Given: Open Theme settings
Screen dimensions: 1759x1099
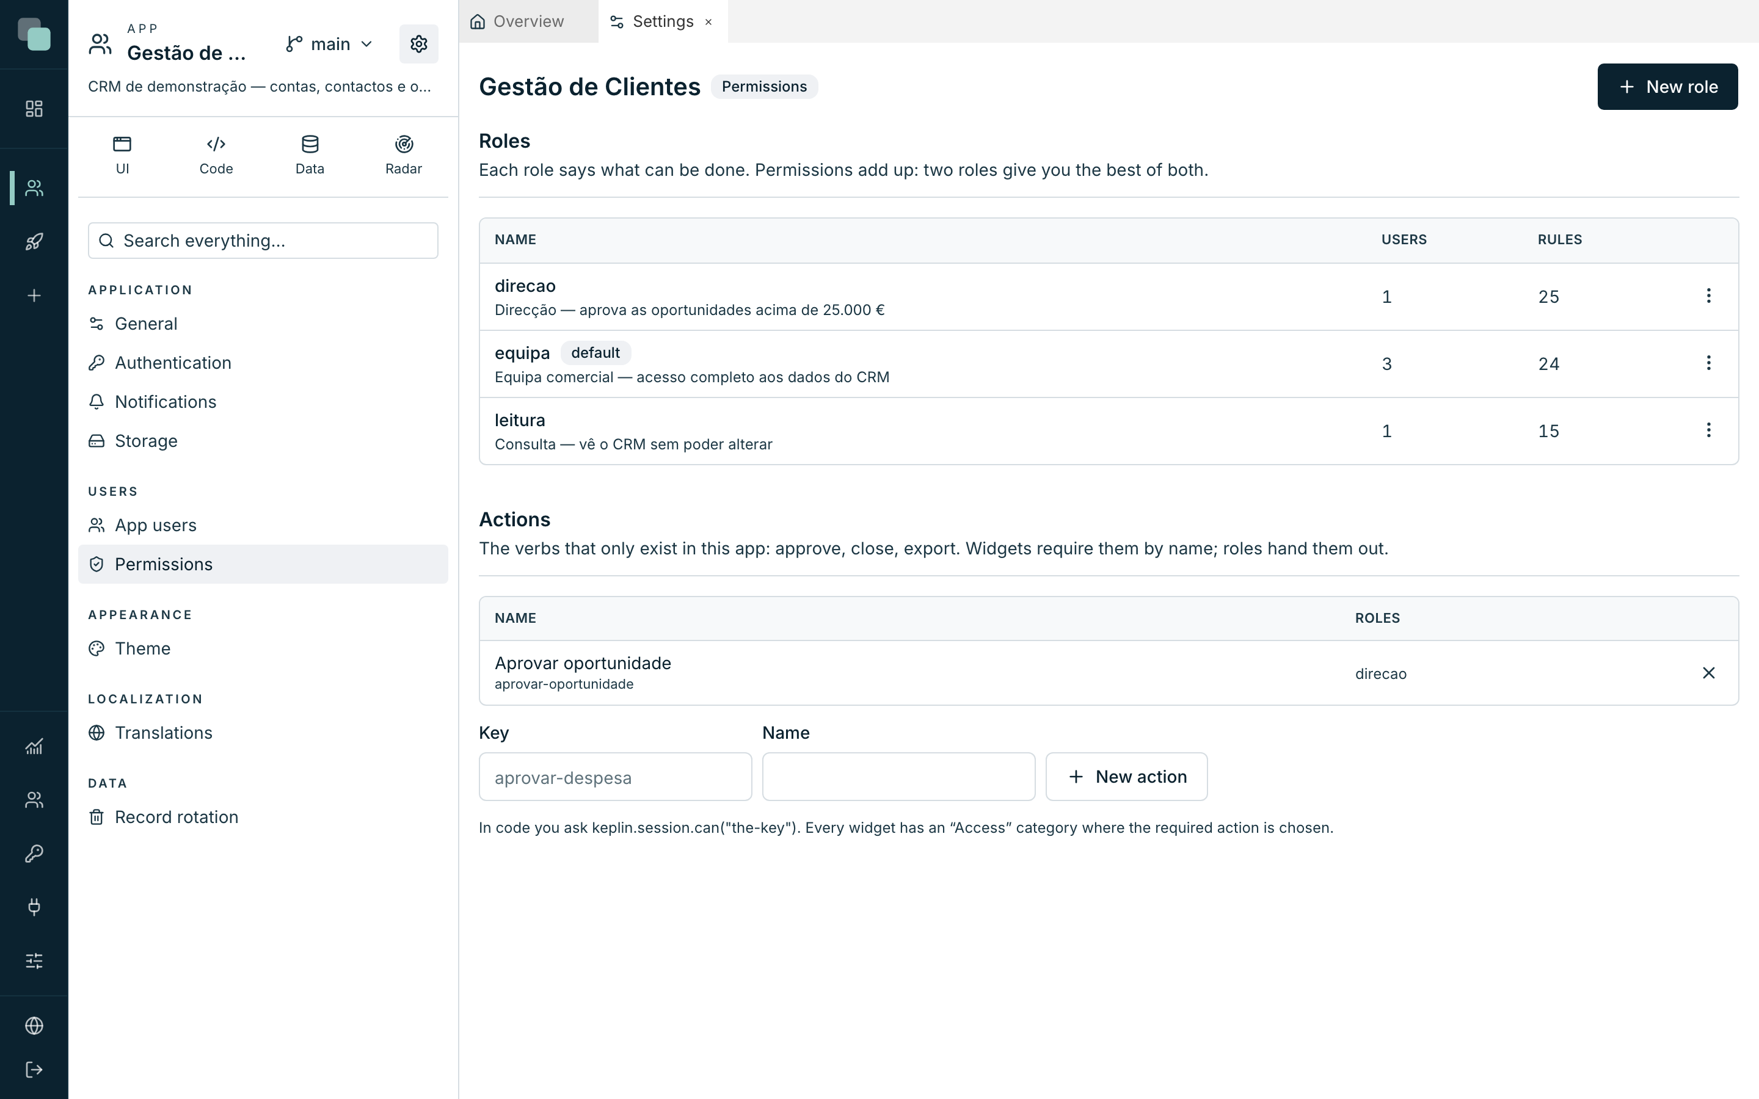Looking at the screenshot, I should (x=263, y=648).
